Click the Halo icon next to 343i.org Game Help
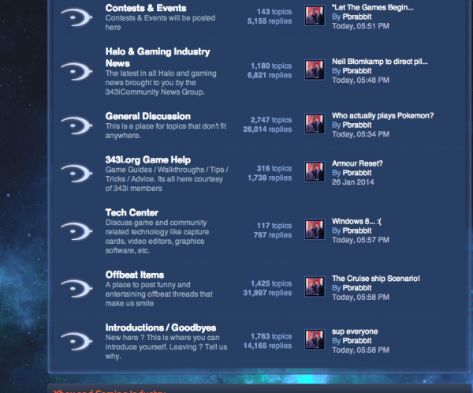 click(x=76, y=172)
